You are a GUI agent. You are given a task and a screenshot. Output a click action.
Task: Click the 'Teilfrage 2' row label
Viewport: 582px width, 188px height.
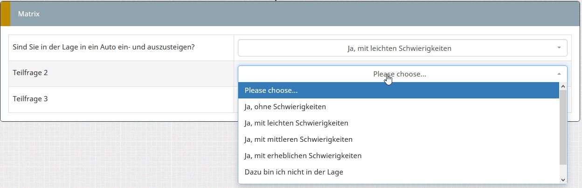click(30, 73)
